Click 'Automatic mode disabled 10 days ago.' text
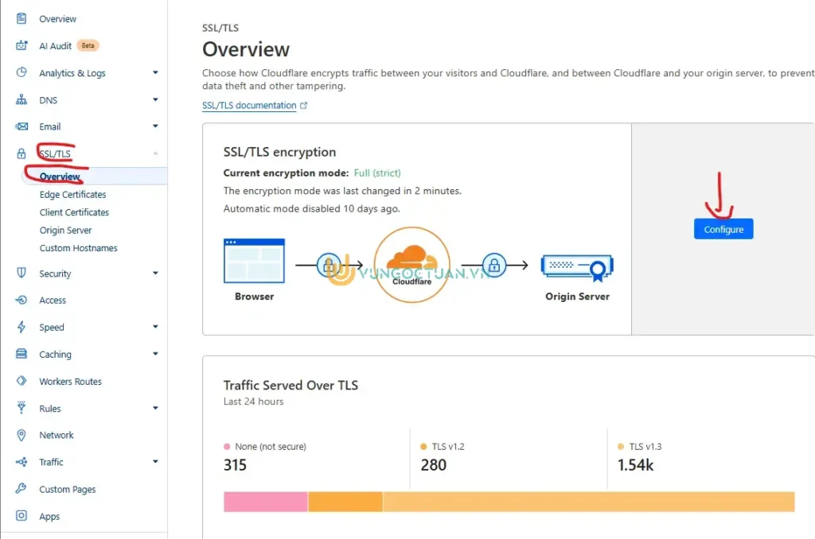Image resolution: width=815 pixels, height=539 pixels. pos(312,209)
